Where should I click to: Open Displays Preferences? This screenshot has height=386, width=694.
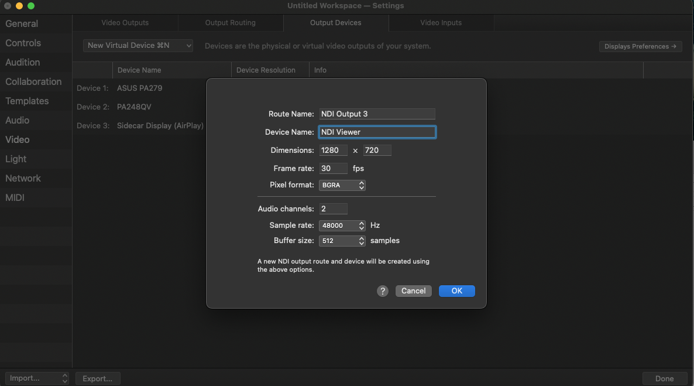(640, 46)
